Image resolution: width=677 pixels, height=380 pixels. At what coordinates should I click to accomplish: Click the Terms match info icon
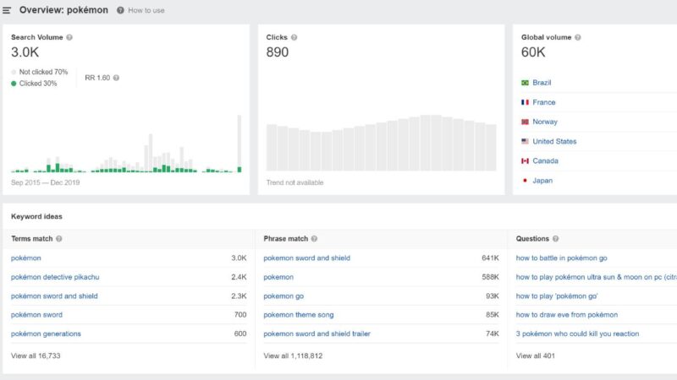[x=58, y=239]
